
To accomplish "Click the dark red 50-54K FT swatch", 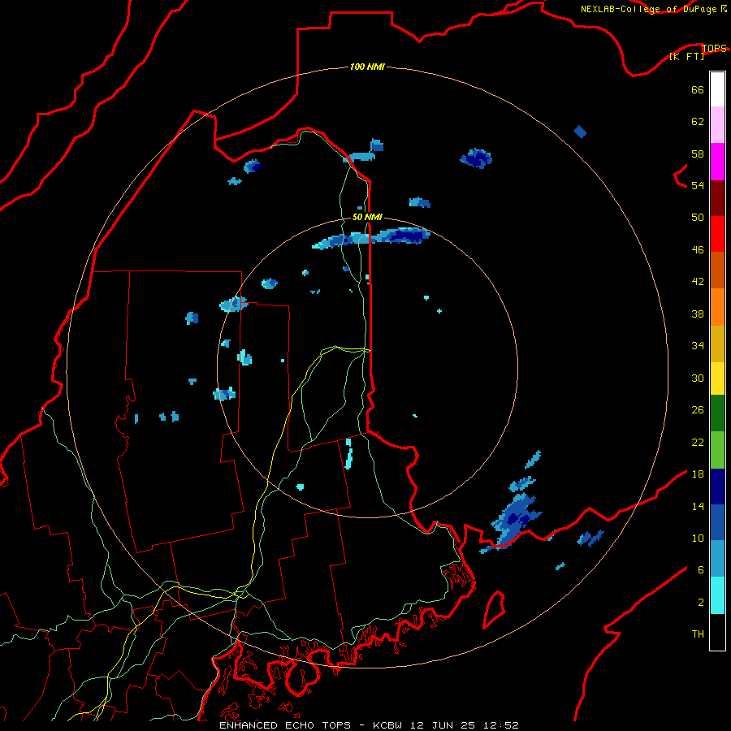I will tap(717, 198).
